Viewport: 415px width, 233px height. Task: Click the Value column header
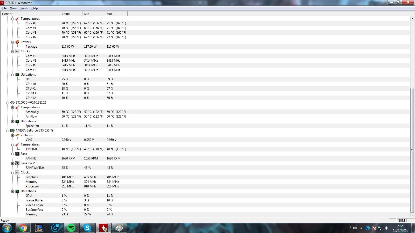pos(71,14)
